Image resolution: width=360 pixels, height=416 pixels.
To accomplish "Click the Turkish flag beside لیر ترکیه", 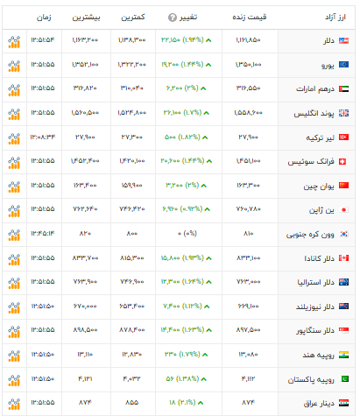I will pos(343,137).
